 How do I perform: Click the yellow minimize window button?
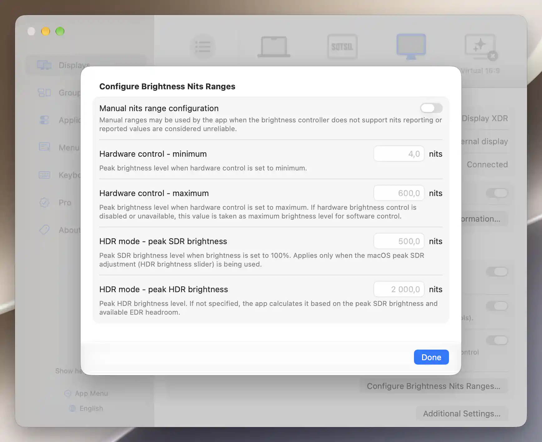46,31
